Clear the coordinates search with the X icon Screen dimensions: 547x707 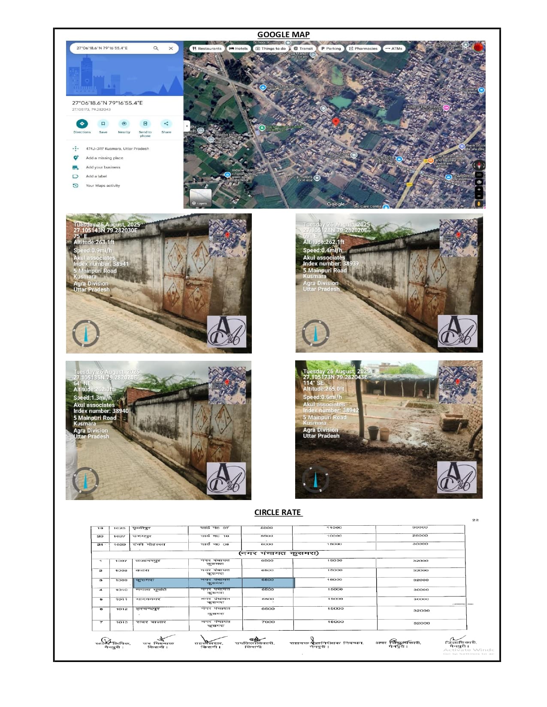(171, 48)
